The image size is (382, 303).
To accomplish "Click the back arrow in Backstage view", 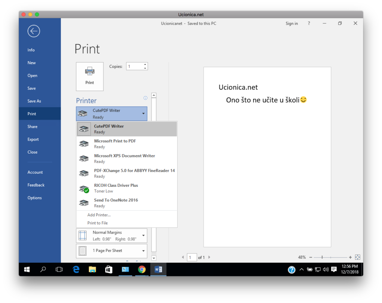I will [34, 31].
